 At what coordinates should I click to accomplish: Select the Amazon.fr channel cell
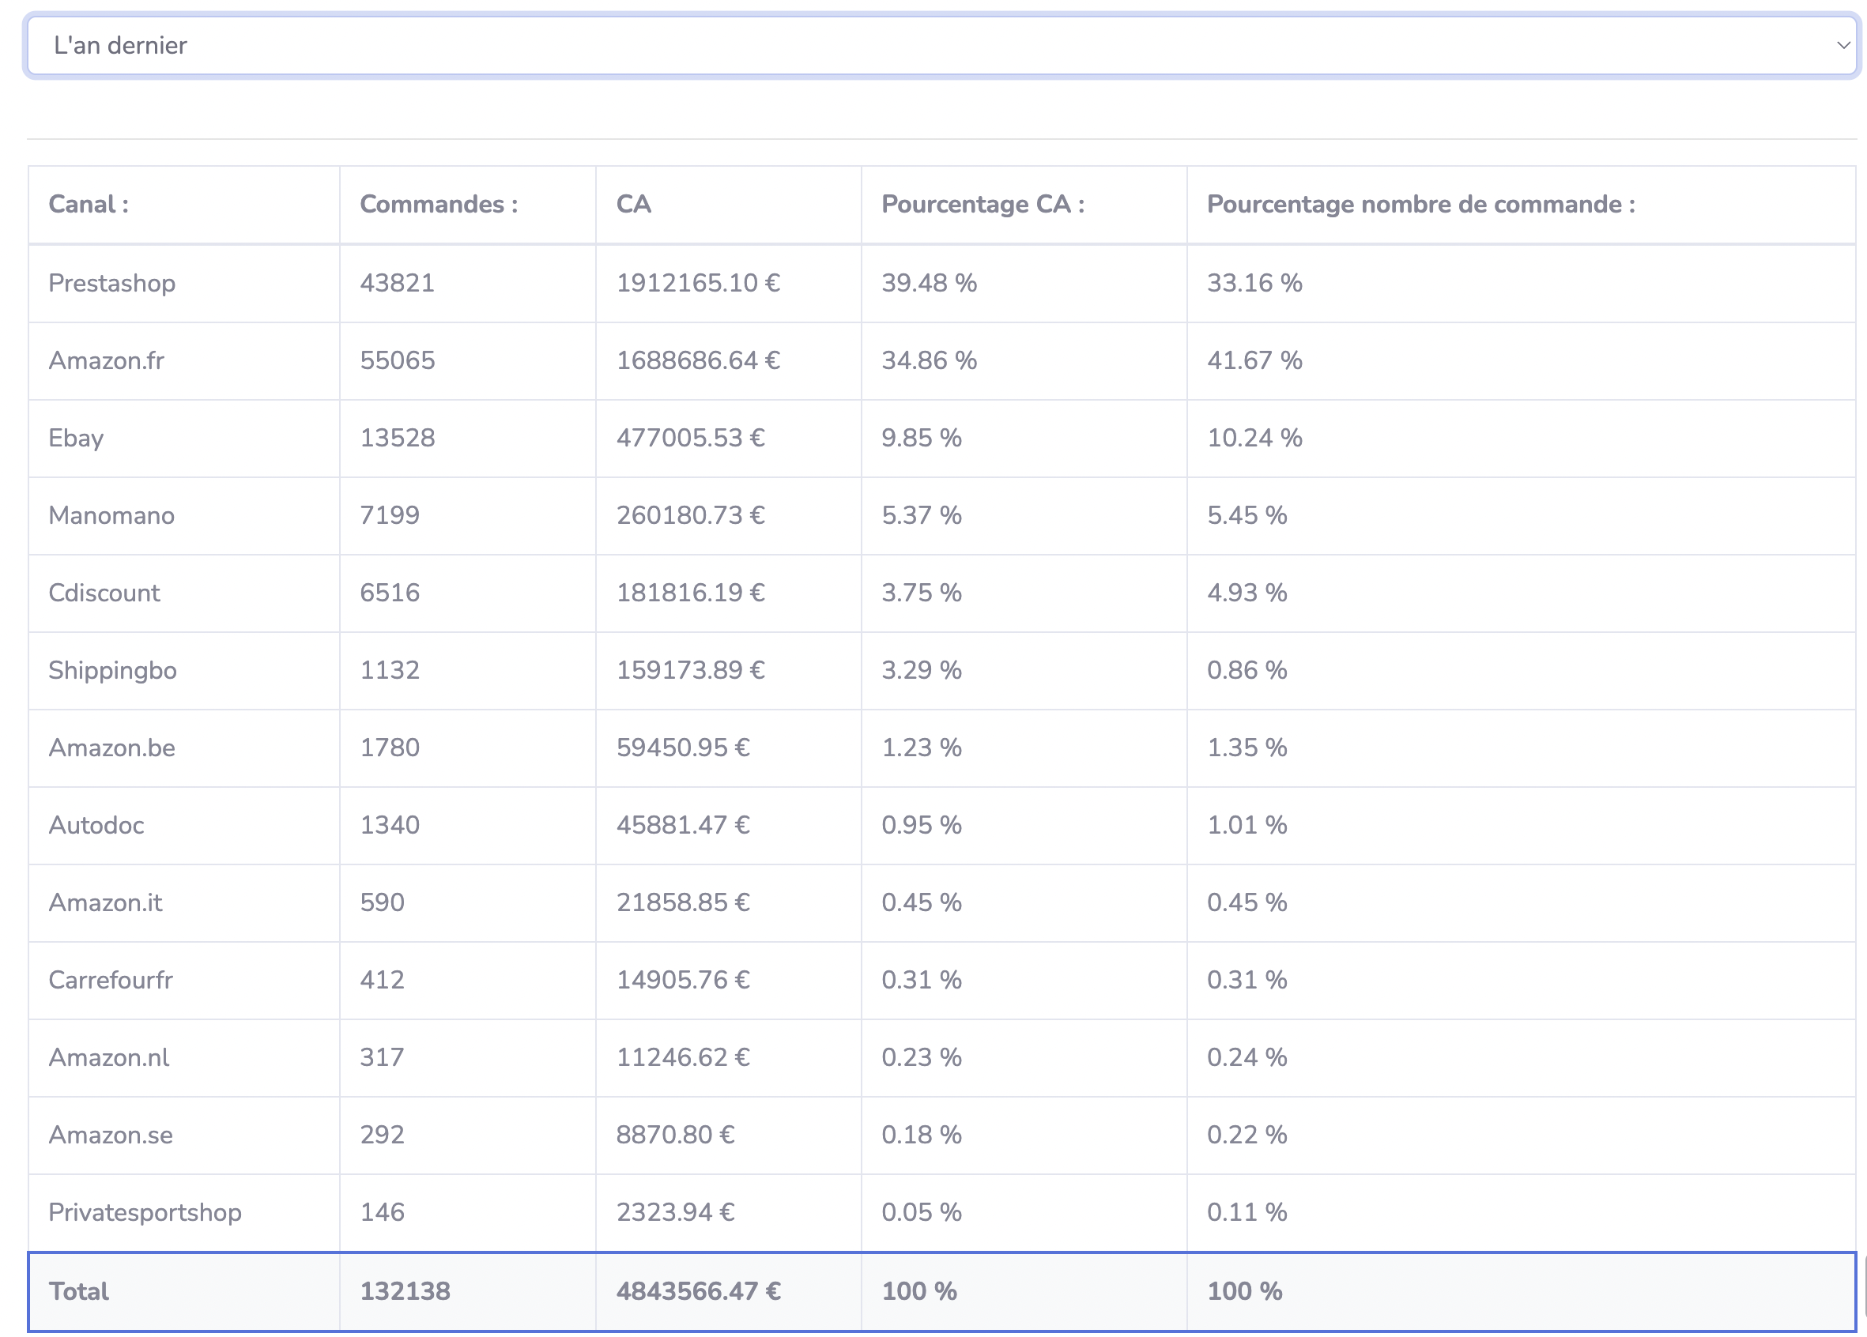[x=106, y=360]
